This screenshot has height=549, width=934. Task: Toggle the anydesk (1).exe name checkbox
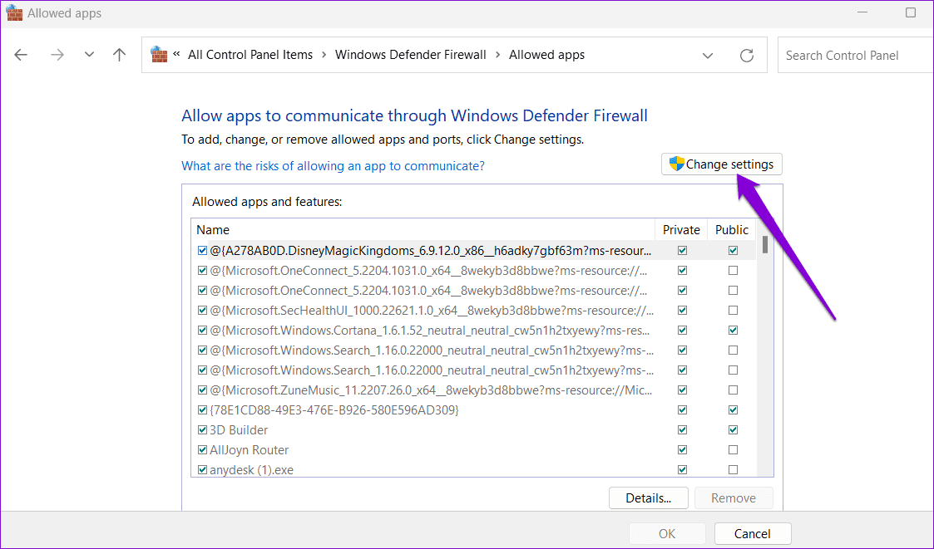click(203, 470)
